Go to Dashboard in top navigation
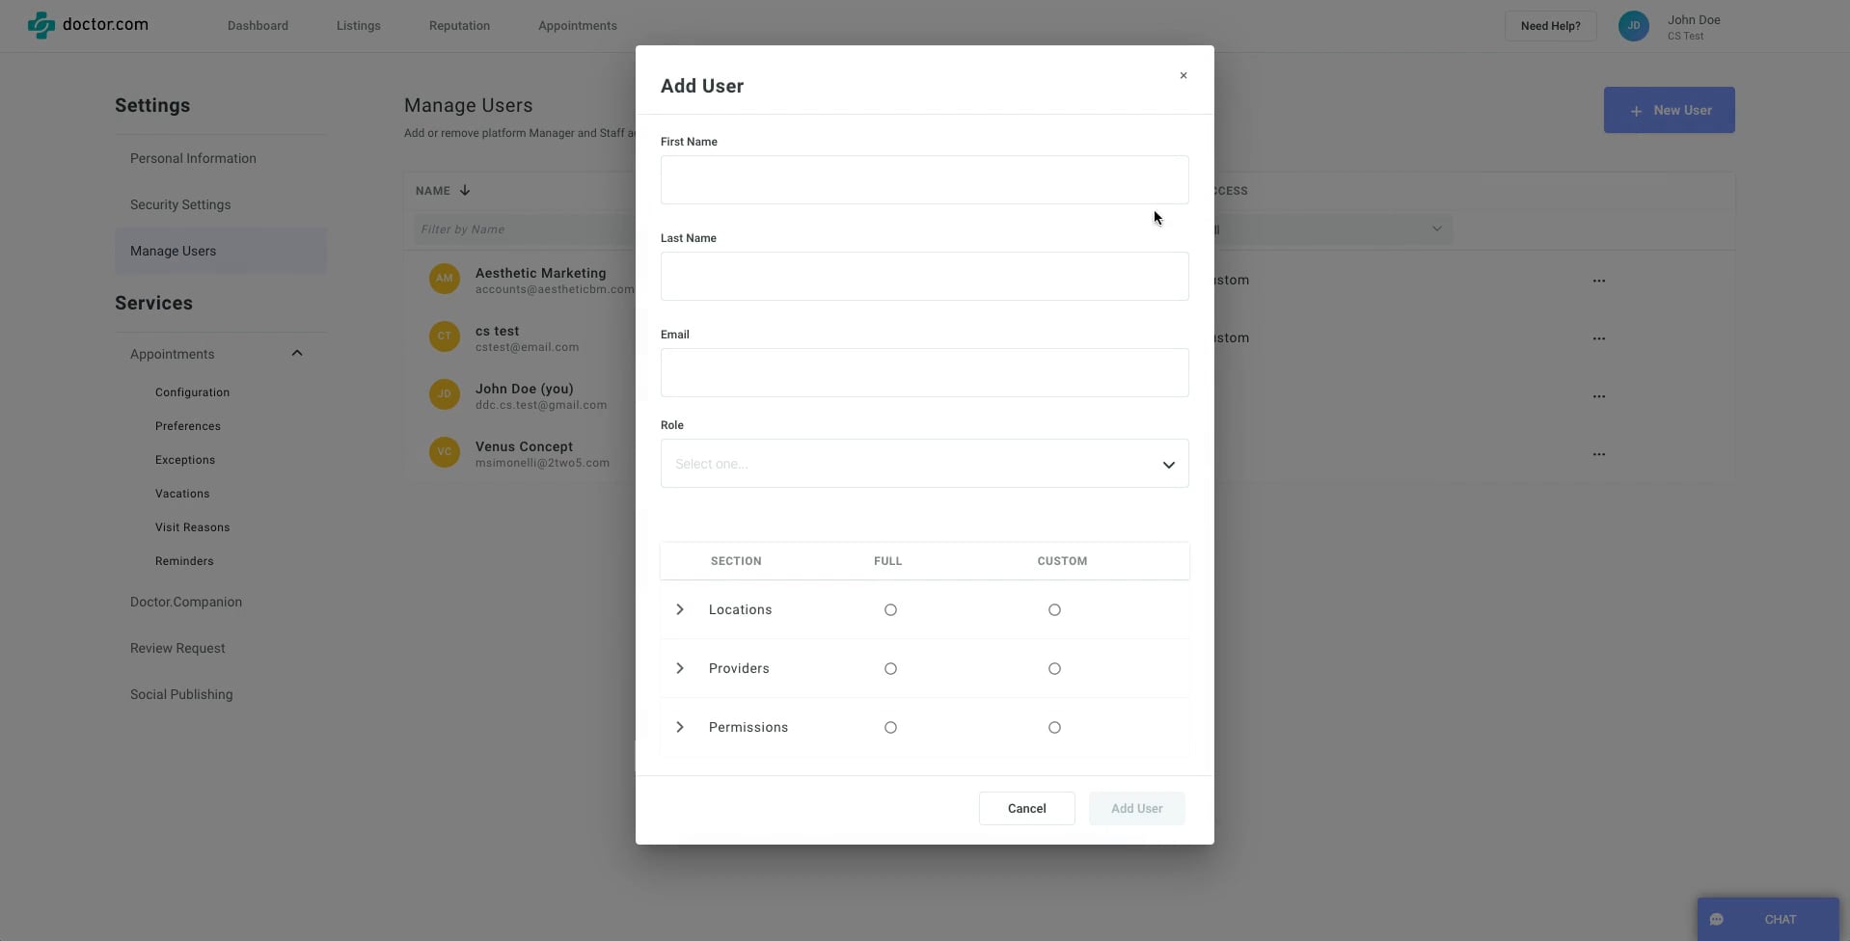Screen dimensions: 1850x941 pos(258,26)
